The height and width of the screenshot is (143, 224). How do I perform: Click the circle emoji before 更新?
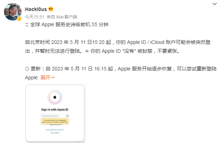coord(27,69)
